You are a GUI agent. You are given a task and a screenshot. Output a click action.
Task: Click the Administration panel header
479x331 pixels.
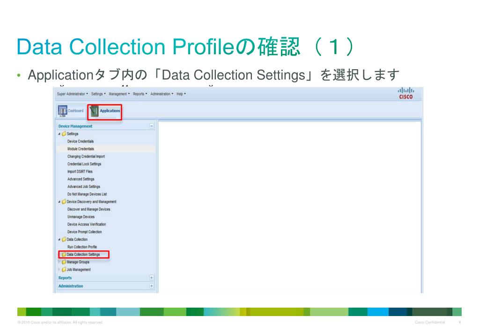(x=106, y=286)
